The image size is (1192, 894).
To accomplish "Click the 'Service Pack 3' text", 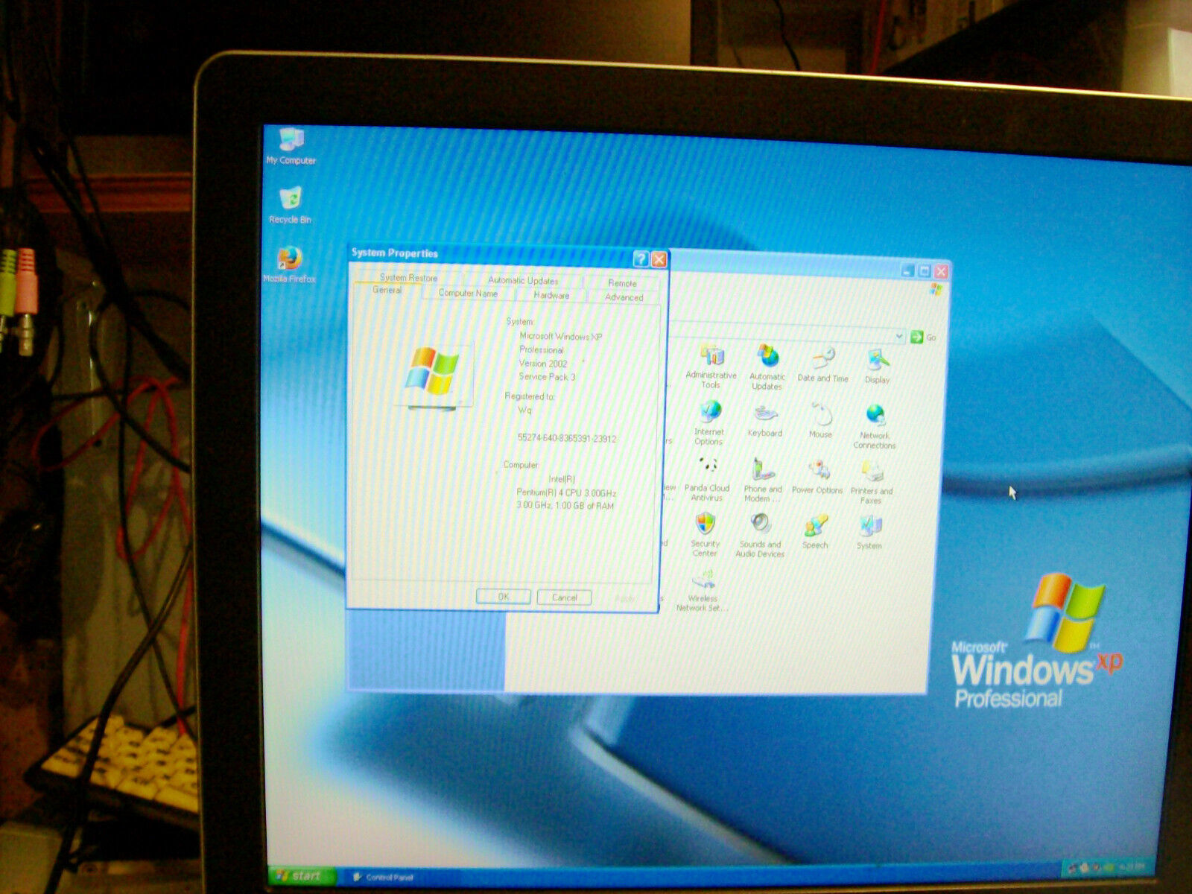I will tap(547, 377).
